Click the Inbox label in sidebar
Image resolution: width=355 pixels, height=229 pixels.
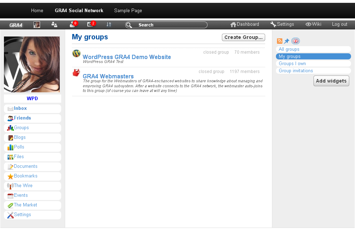20,108
